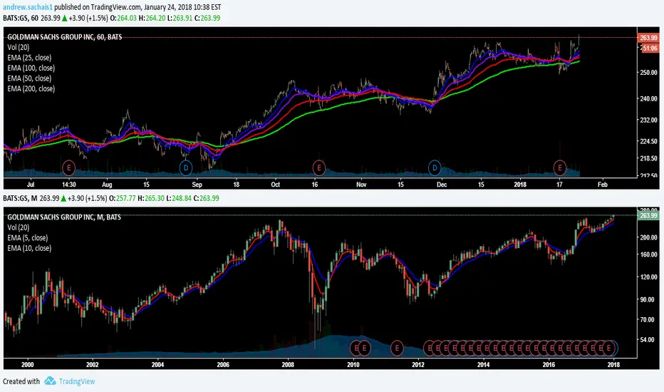Select the Vol (20) legend in the upper chart
This screenshot has width=664, height=392.
pyautogui.click(x=19, y=47)
